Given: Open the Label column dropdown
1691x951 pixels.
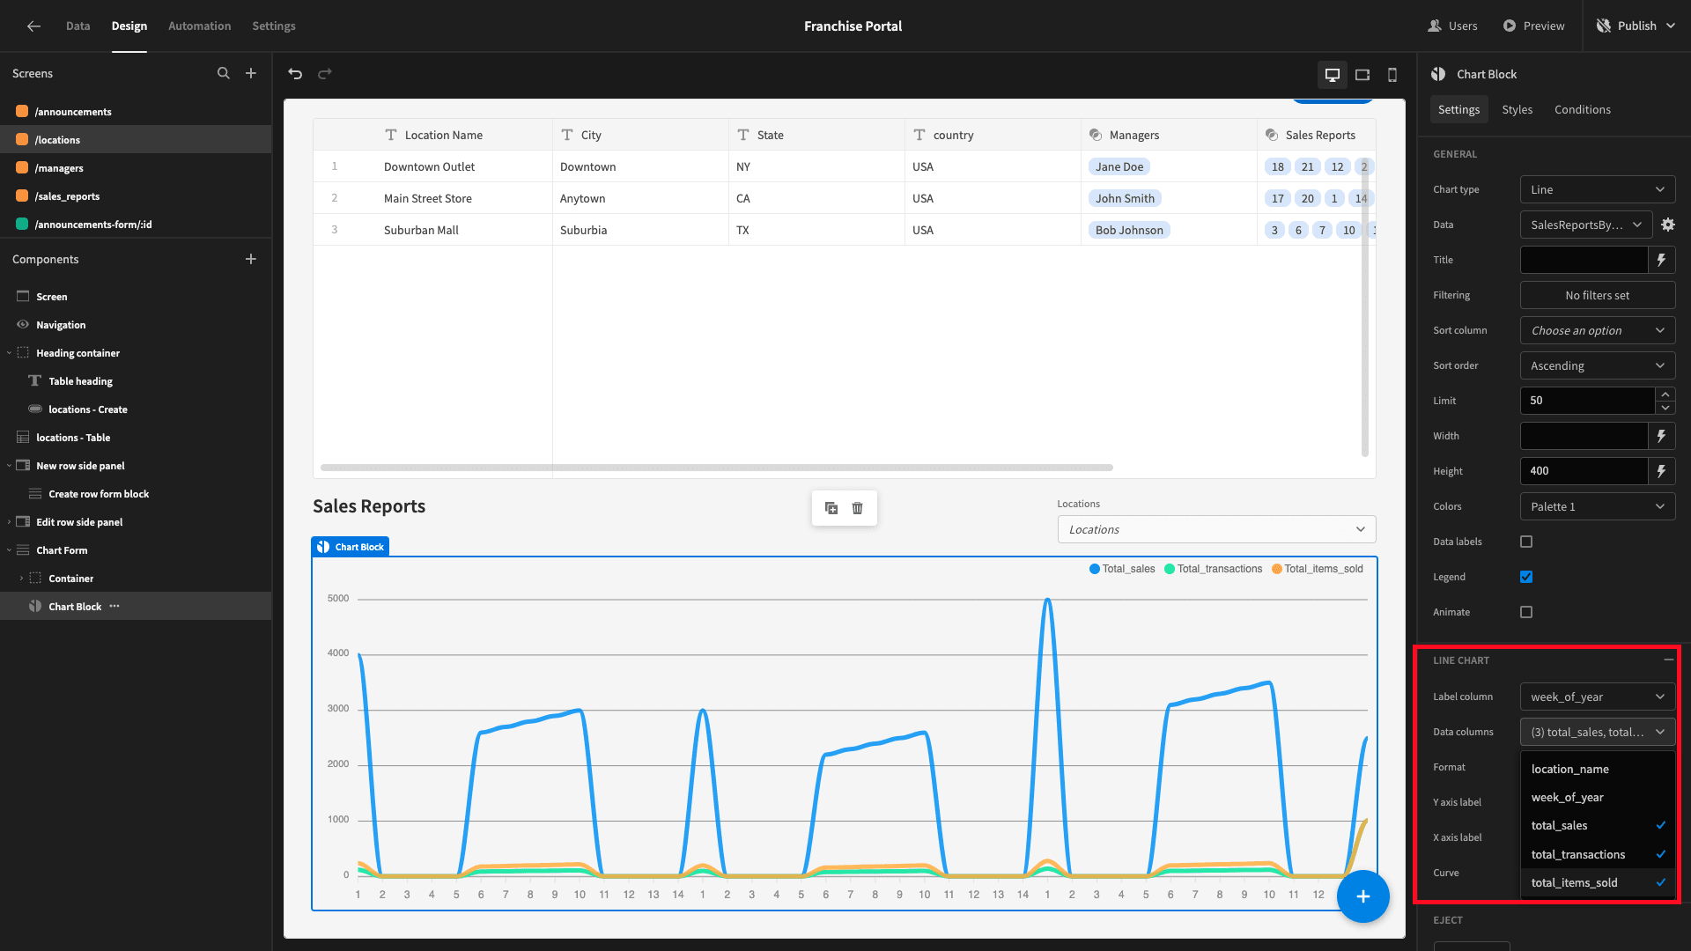Looking at the screenshot, I should pyautogui.click(x=1598, y=697).
